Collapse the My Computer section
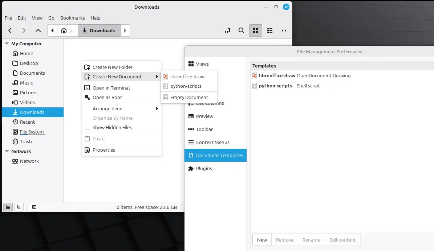This screenshot has height=251, width=434. (7, 44)
